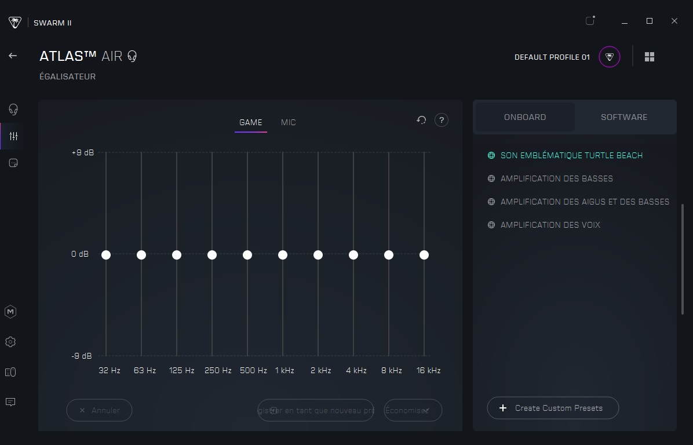Select the equalizer sliders sidebar icon
Viewport: 693px width, 445px height.
(13, 136)
